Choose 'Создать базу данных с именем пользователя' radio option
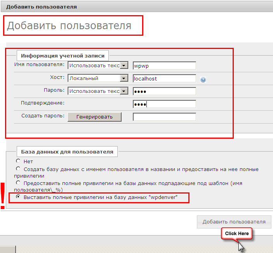This screenshot has height=253, width=273. (18, 169)
